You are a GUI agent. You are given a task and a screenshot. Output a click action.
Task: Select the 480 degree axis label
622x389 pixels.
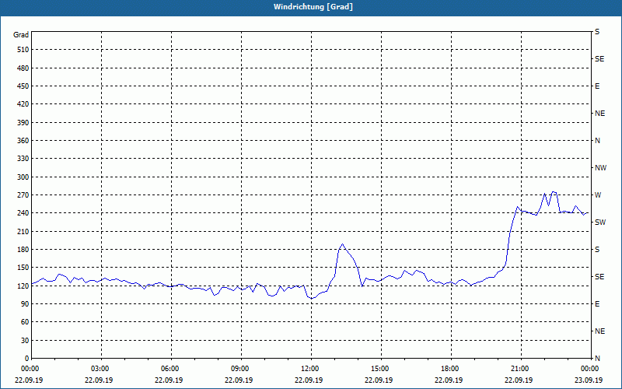[x=23, y=68]
